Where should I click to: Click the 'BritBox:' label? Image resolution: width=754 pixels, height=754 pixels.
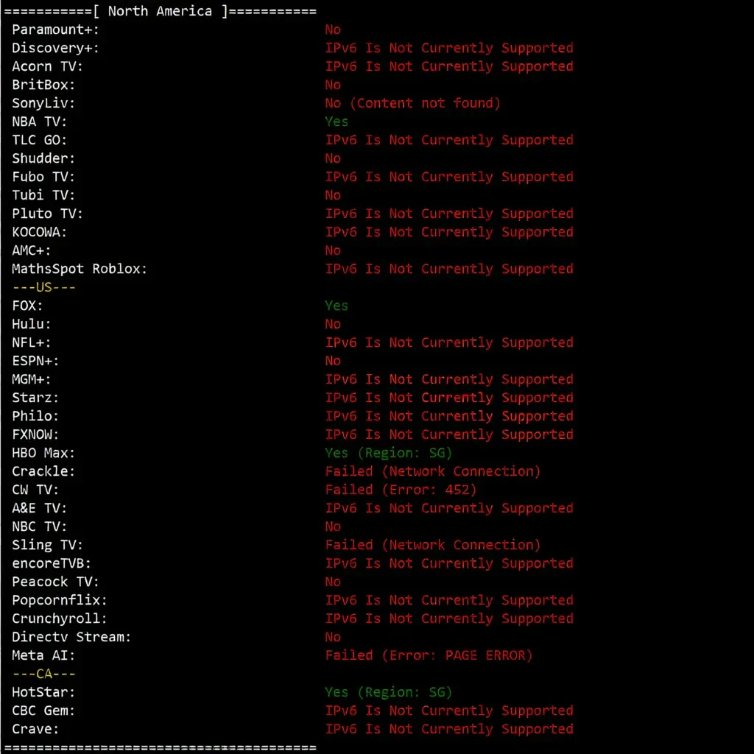click(x=43, y=85)
